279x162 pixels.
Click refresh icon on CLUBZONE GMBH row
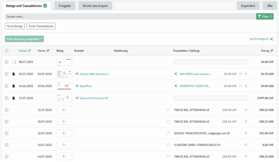pyautogui.click(x=168, y=145)
